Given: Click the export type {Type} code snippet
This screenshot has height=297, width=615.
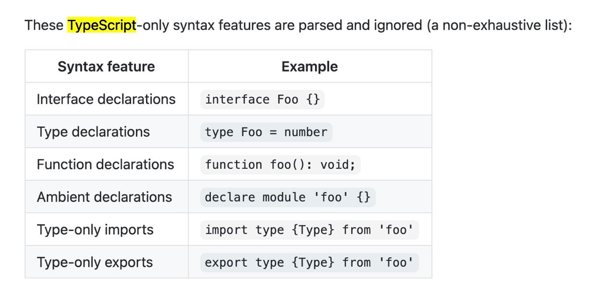Looking at the screenshot, I should pos(309,262).
